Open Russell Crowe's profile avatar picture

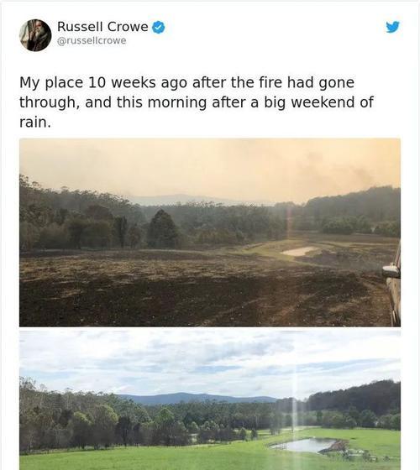35,35
